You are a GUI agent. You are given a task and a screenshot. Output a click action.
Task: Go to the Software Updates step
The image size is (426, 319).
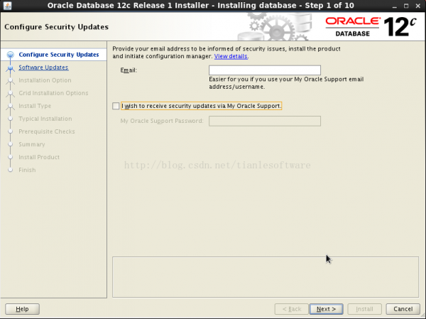43,67
